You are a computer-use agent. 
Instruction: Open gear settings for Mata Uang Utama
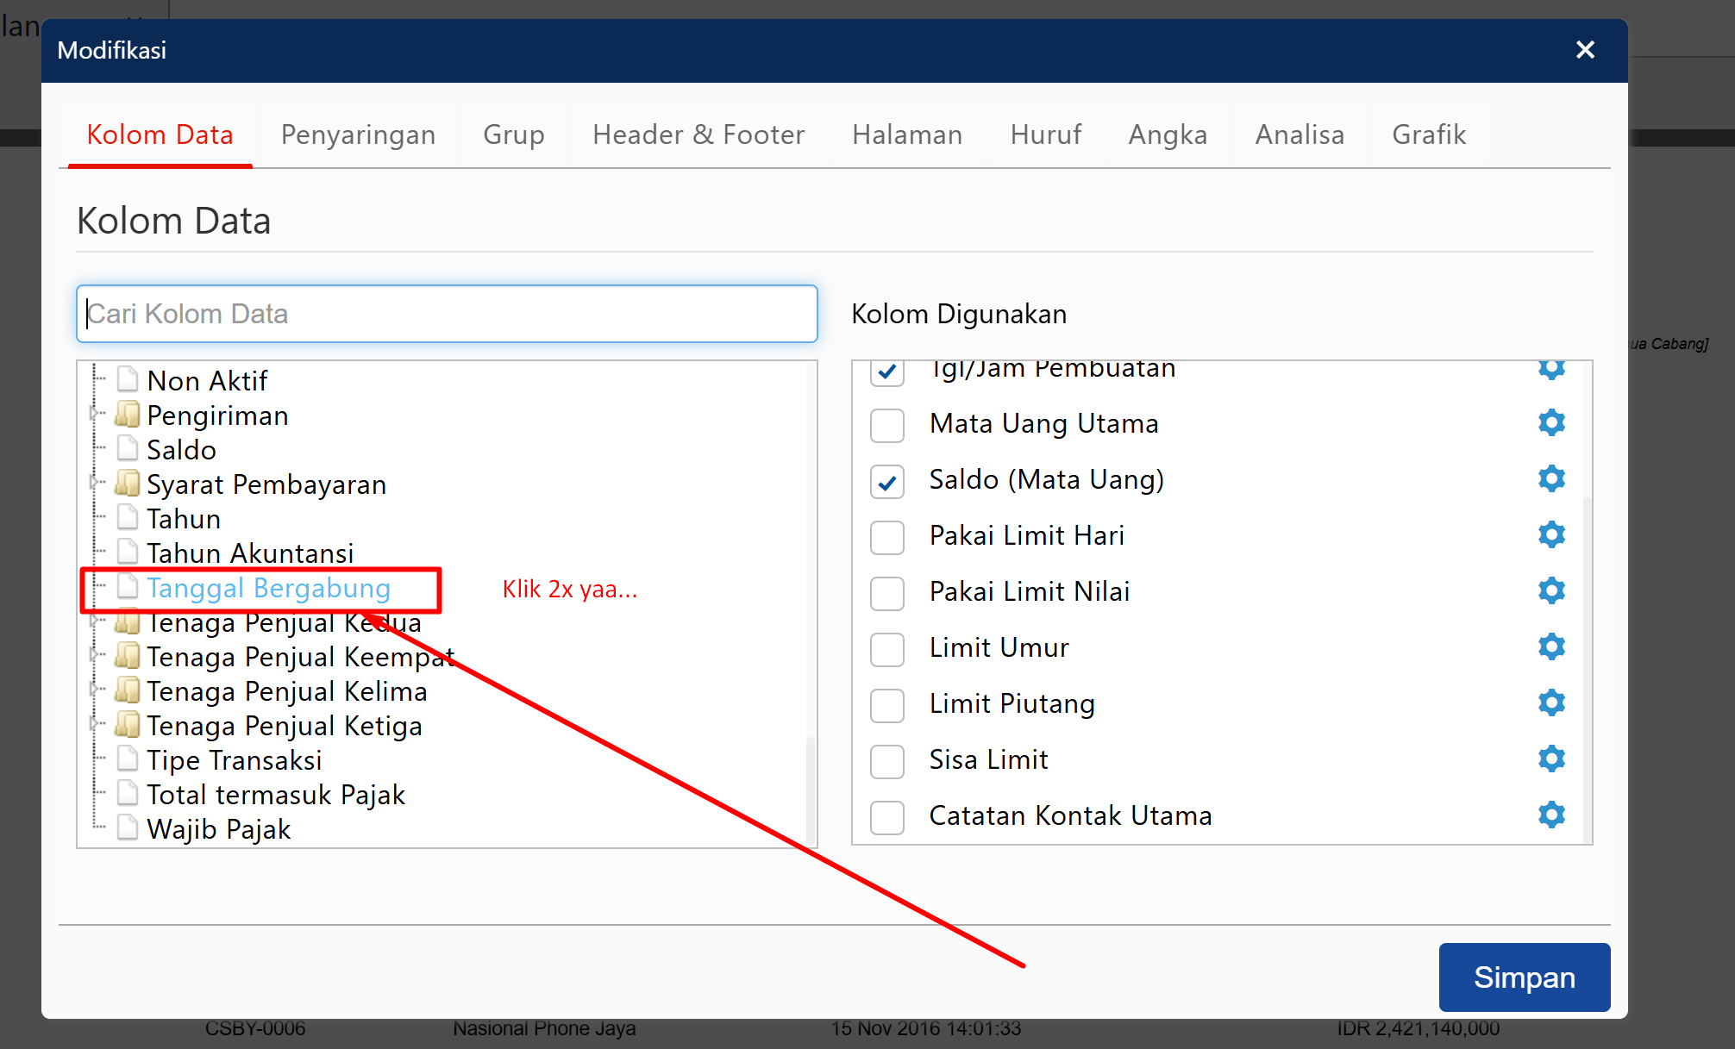[x=1550, y=422]
